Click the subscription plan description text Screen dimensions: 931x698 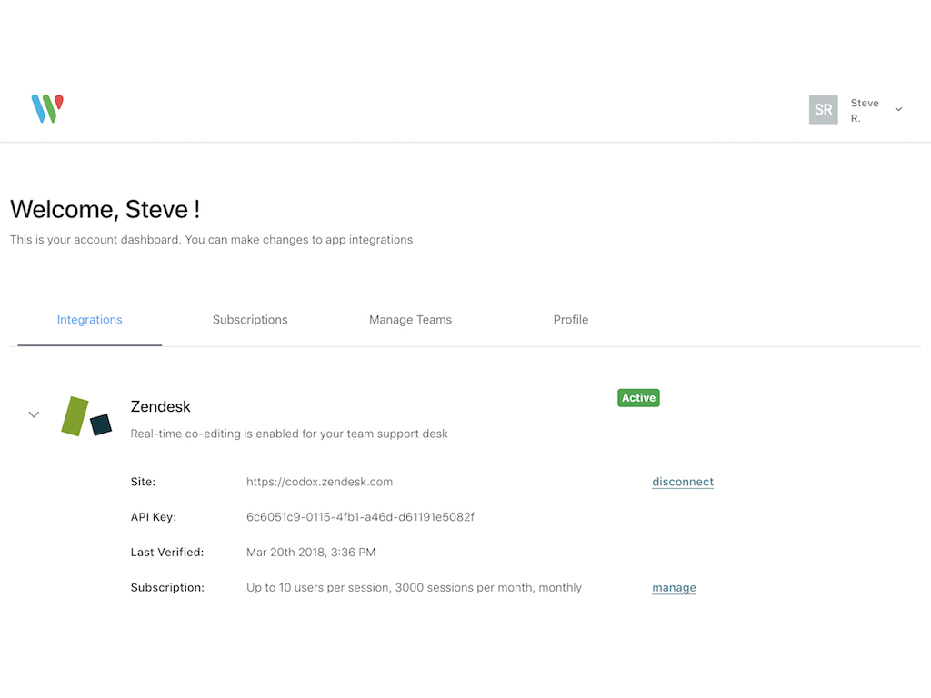(414, 588)
